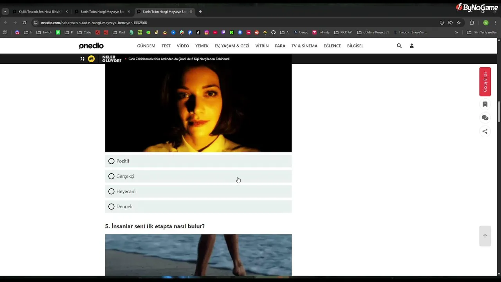Bookmark this page with star icon
The width and height of the screenshot is (501, 282).
[459, 23]
